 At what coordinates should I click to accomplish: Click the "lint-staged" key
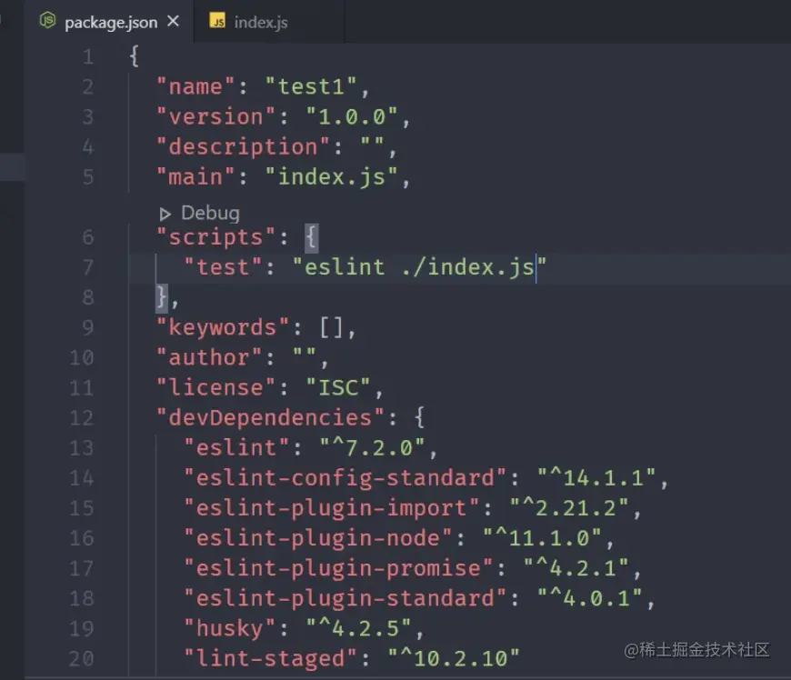(x=270, y=659)
